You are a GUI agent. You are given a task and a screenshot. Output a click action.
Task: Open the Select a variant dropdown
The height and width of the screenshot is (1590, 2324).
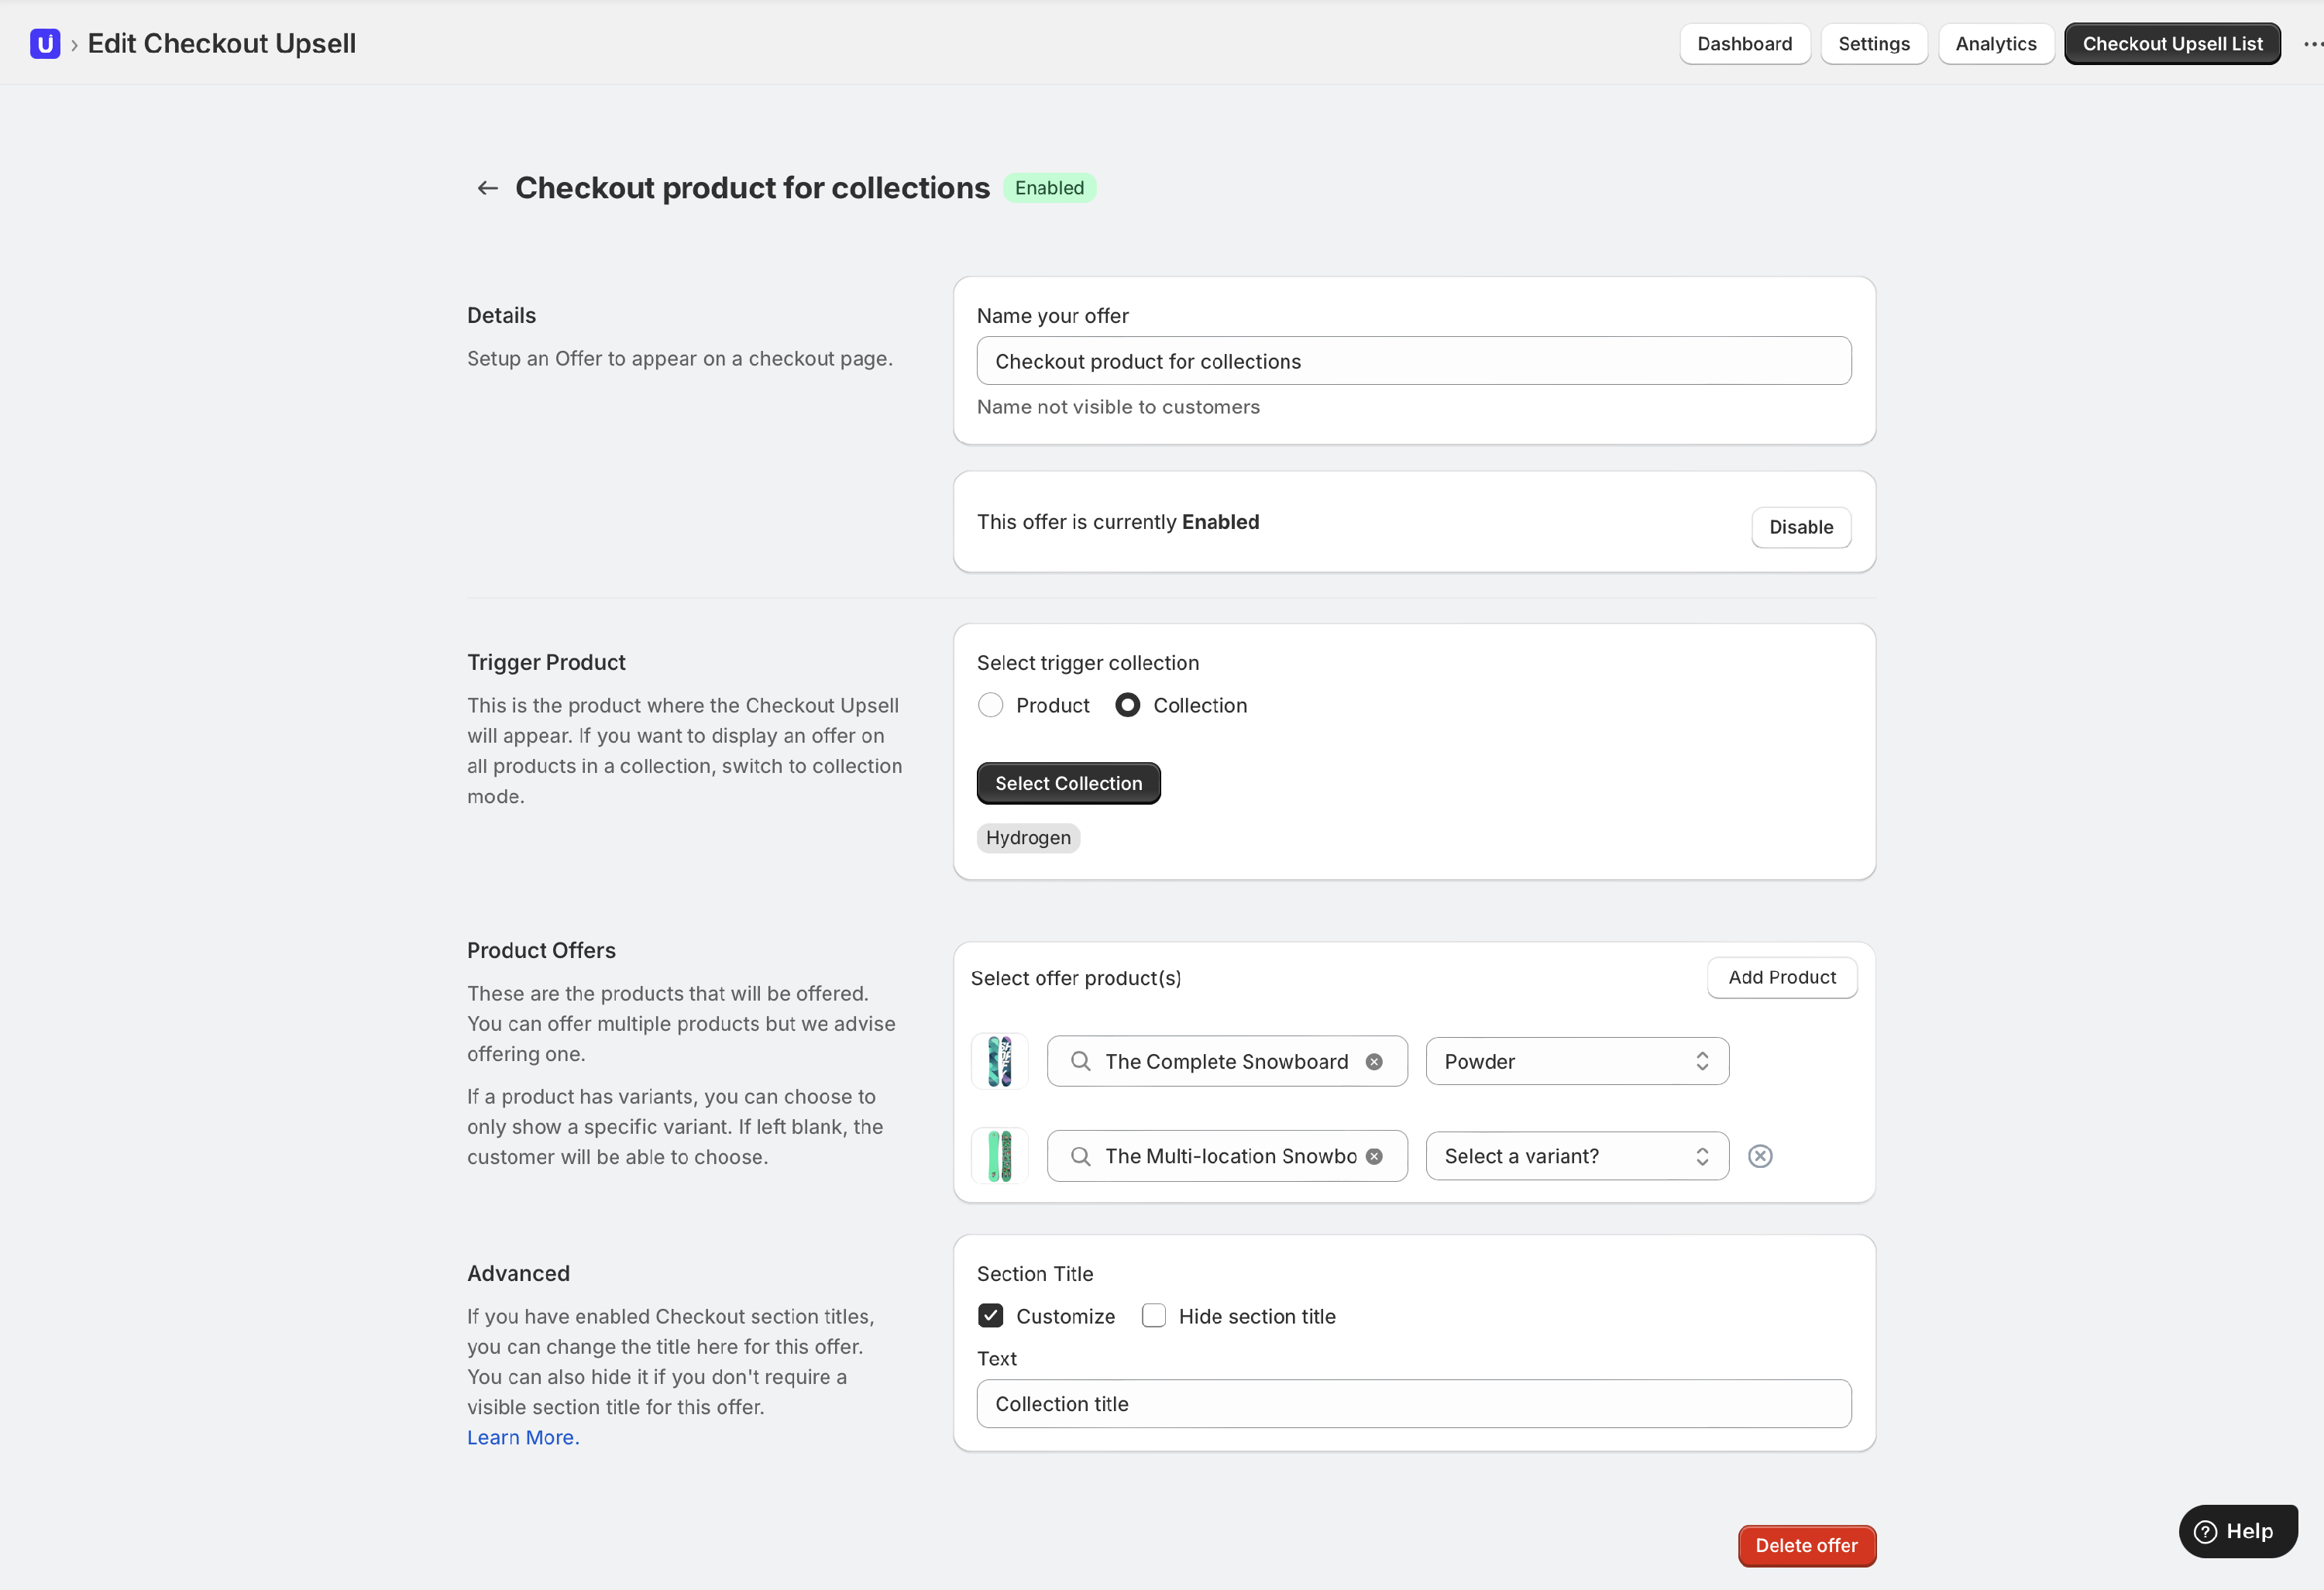coord(1577,1156)
